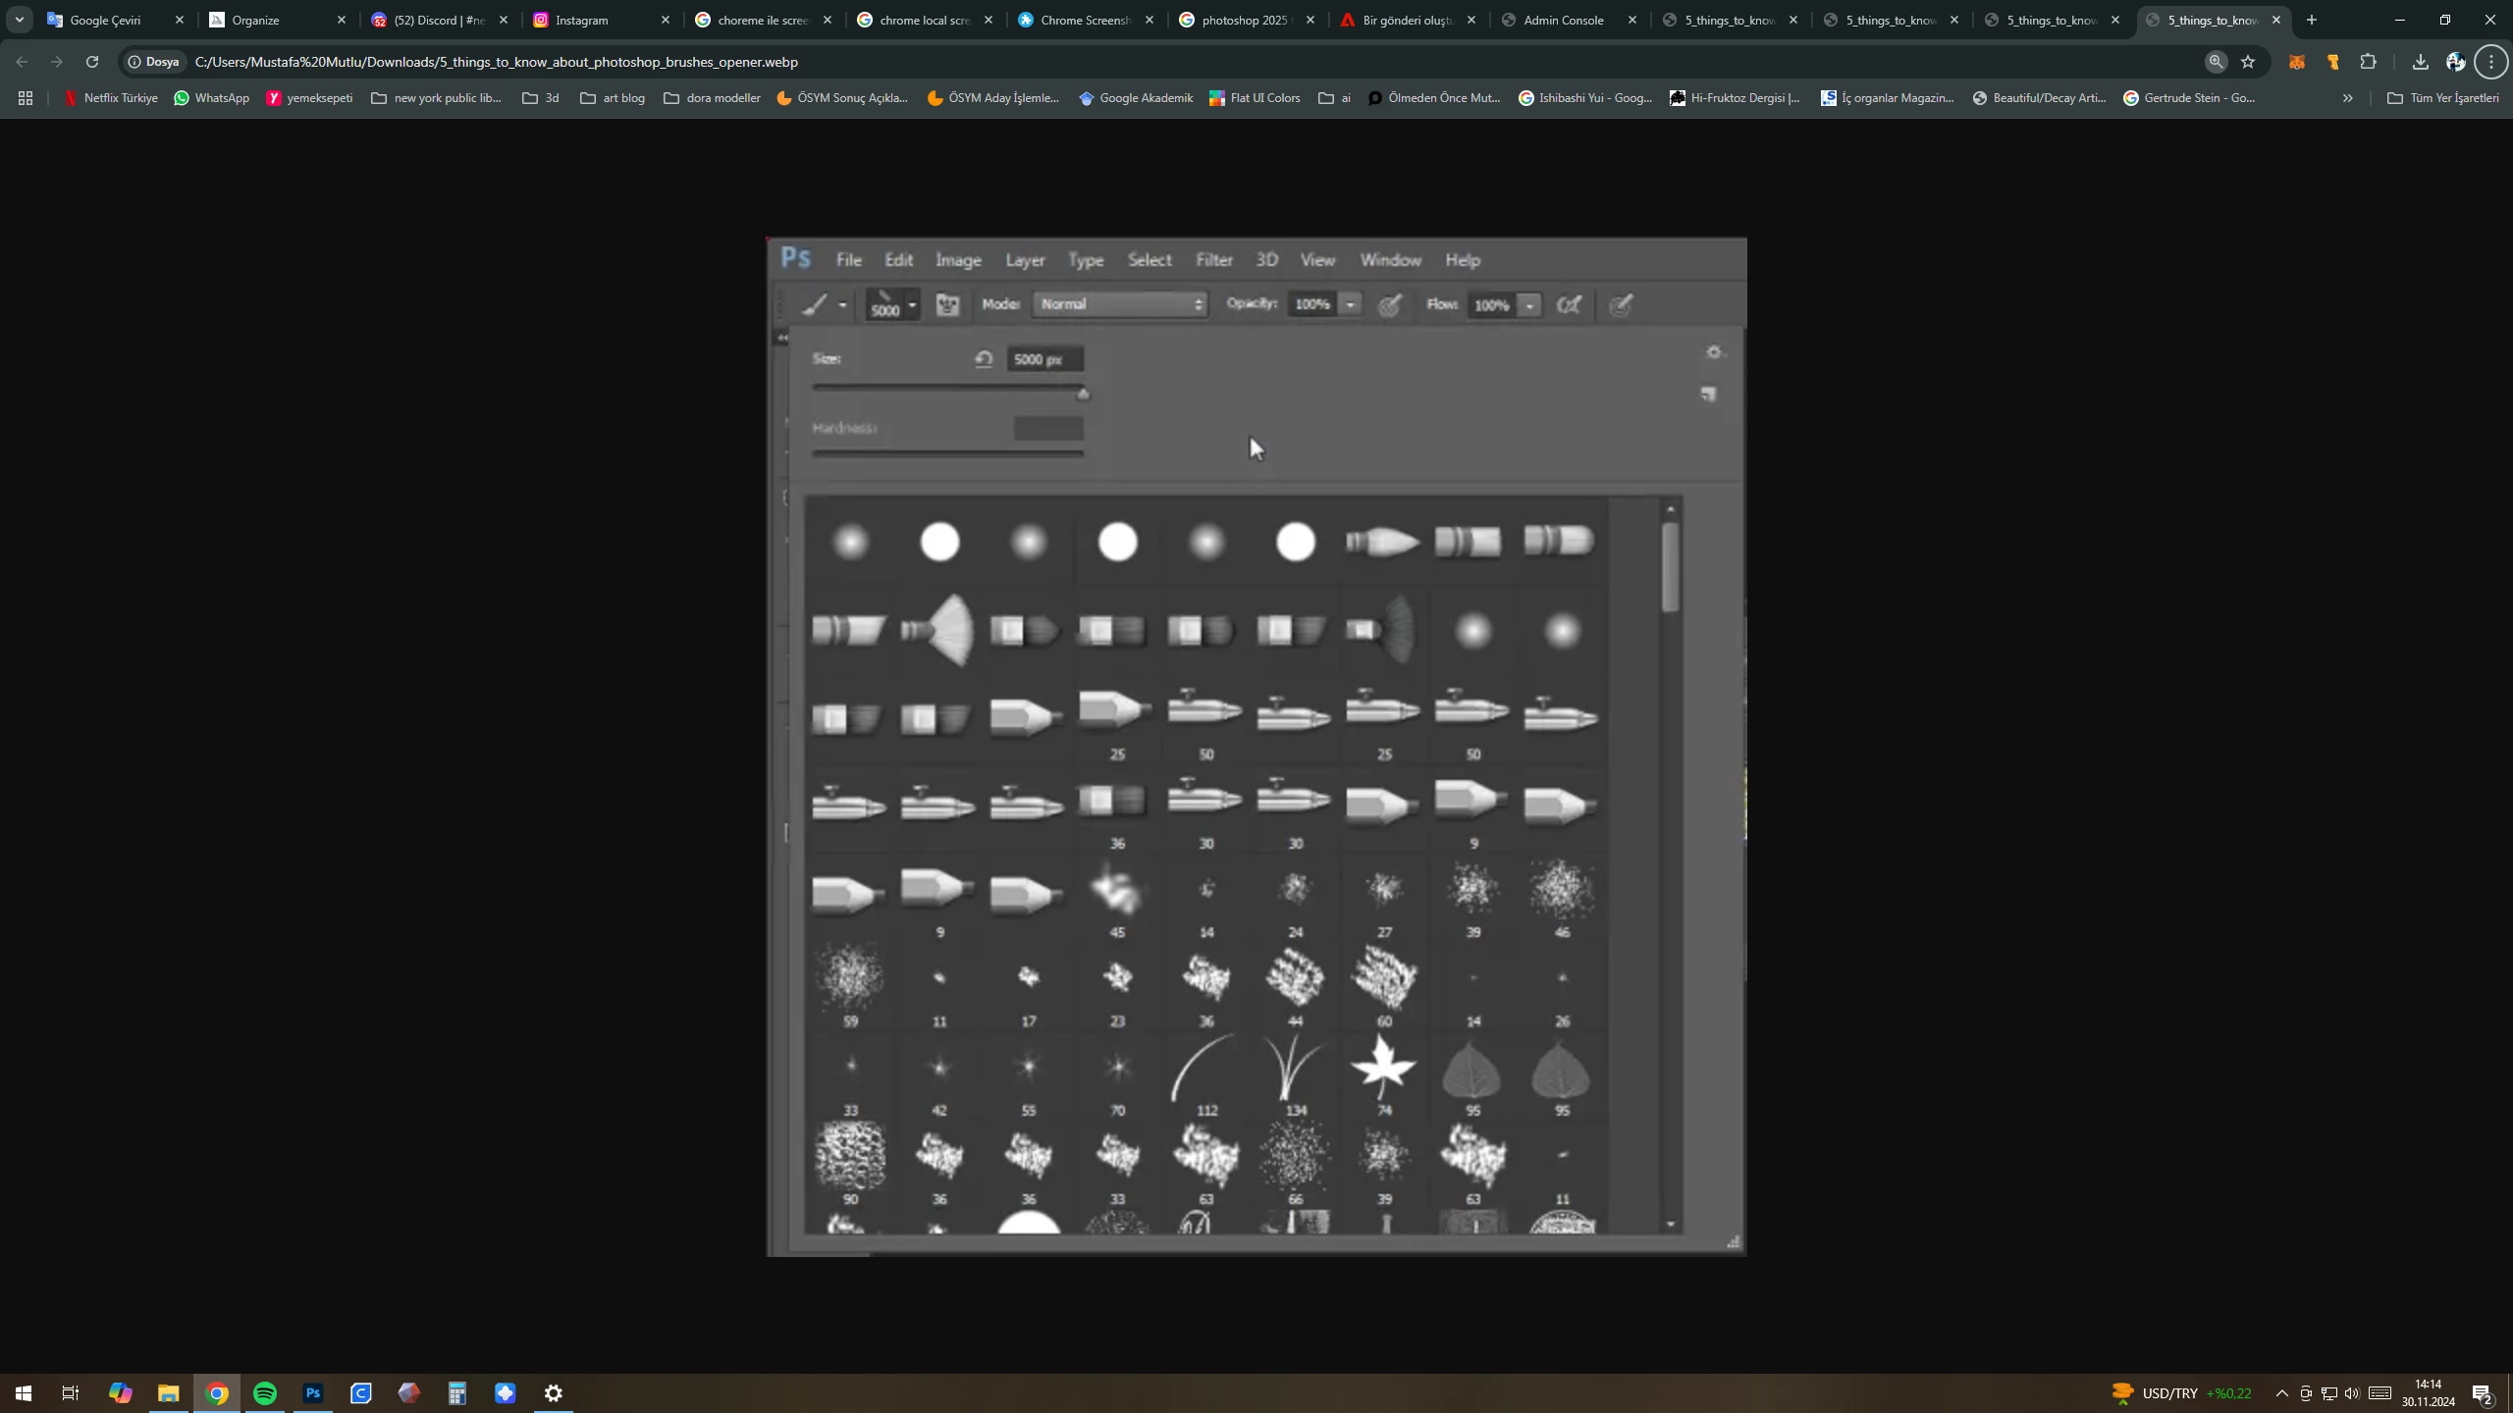Open the Mode Normal dropdown

pyautogui.click(x=1120, y=304)
